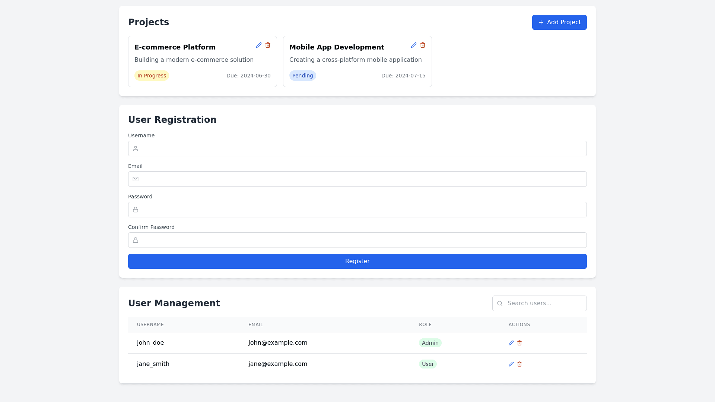The width and height of the screenshot is (715, 402).
Task: Edit user john_doe
Action: tap(511, 343)
